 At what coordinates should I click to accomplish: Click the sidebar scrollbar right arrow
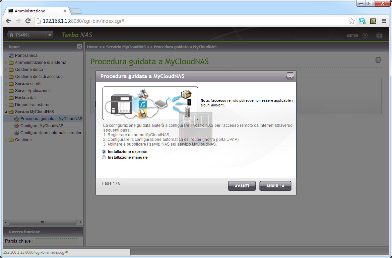tap(80, 222)
